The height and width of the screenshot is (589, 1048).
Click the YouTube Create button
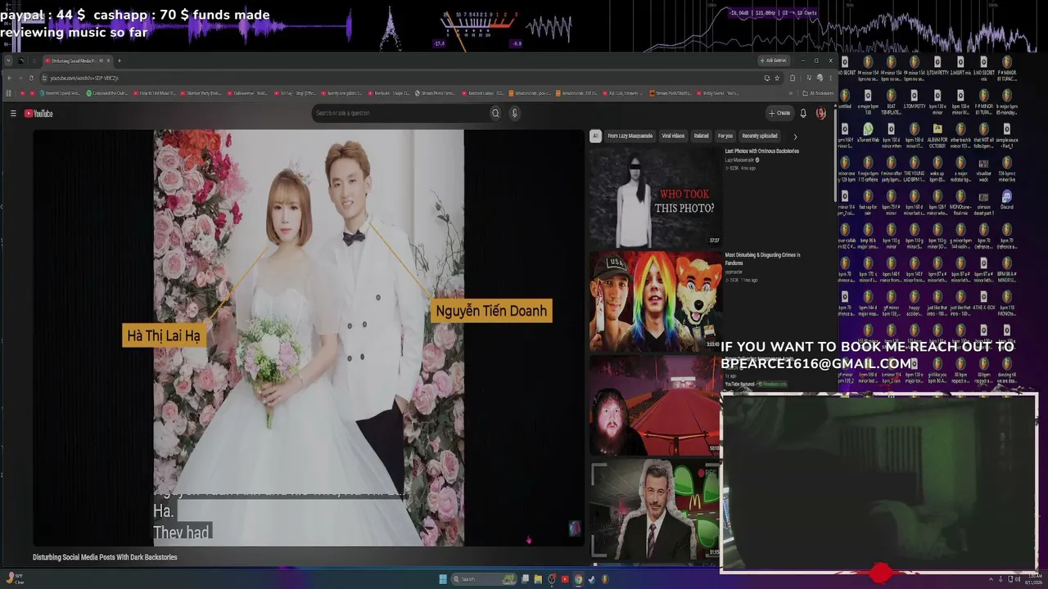(779, 113)
